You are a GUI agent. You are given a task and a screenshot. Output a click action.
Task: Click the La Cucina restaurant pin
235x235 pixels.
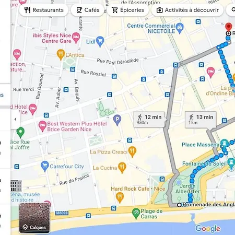click(x=122, y=168)
